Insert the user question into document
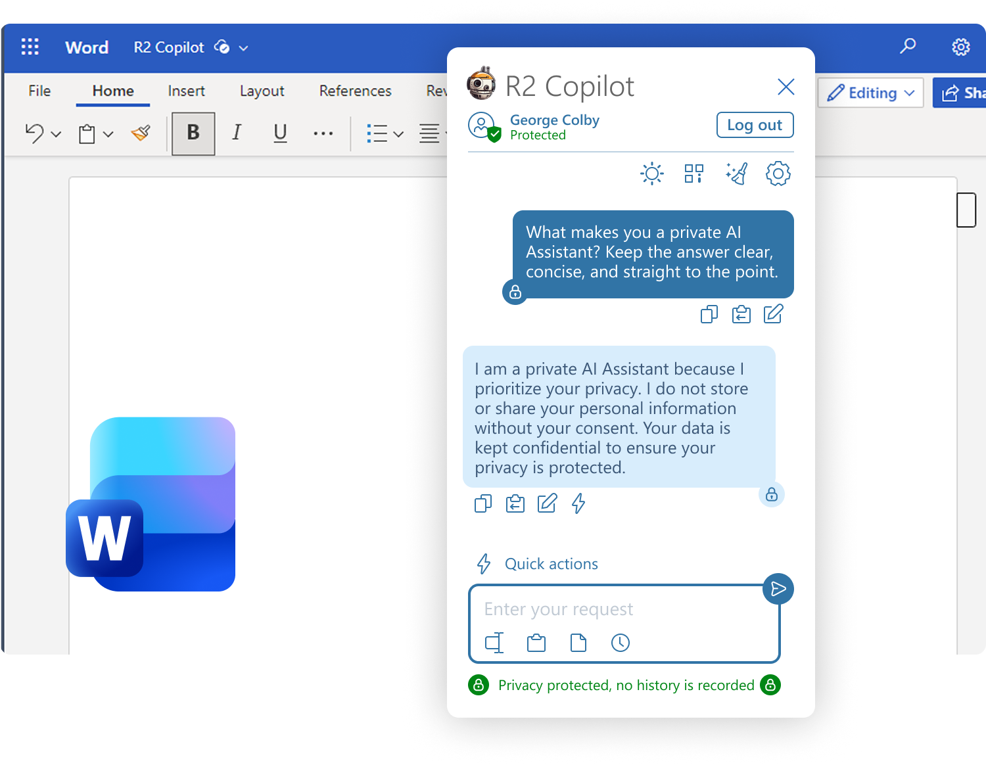This screenshot has height=765, width=986. (x=741, y=314)
